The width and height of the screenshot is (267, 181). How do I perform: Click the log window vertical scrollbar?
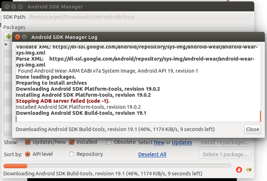tap(260, 117)
